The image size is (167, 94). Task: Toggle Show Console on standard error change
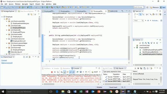74,72
